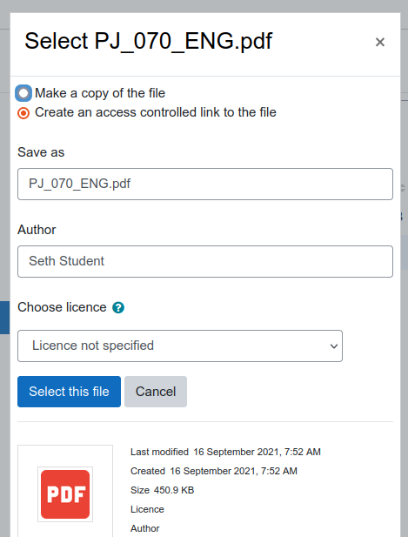The height and width of the screenshot is (537, 408).
Task: Click the 'Make a copy of the file' label
Action: point(100,93)
